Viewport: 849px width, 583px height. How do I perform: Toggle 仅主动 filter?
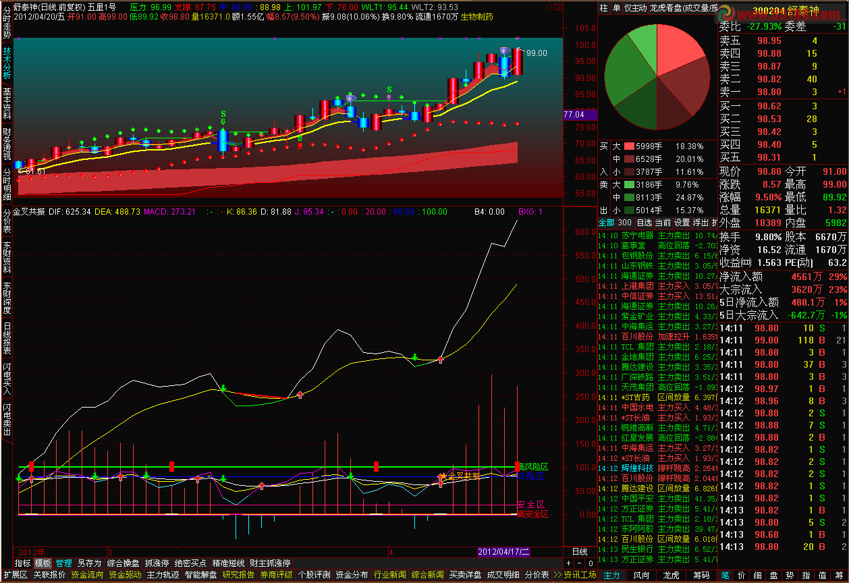click(x=635, y=8)
